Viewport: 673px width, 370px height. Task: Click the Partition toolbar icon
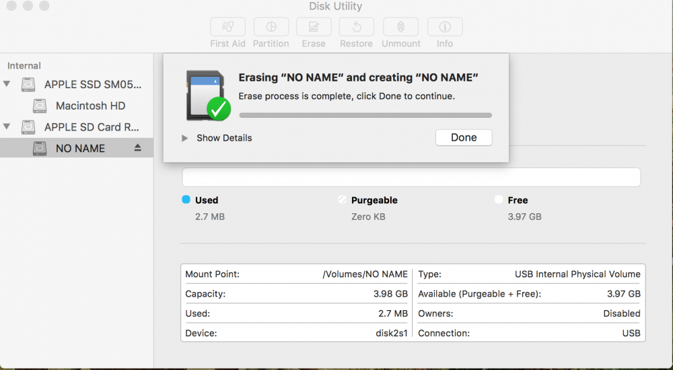[271, 27]
